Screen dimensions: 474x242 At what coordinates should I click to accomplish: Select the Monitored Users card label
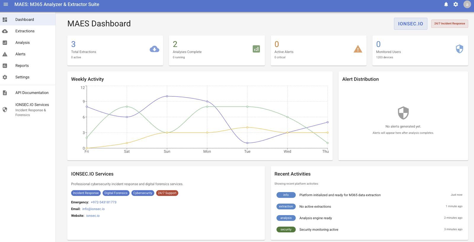(388, 52)
